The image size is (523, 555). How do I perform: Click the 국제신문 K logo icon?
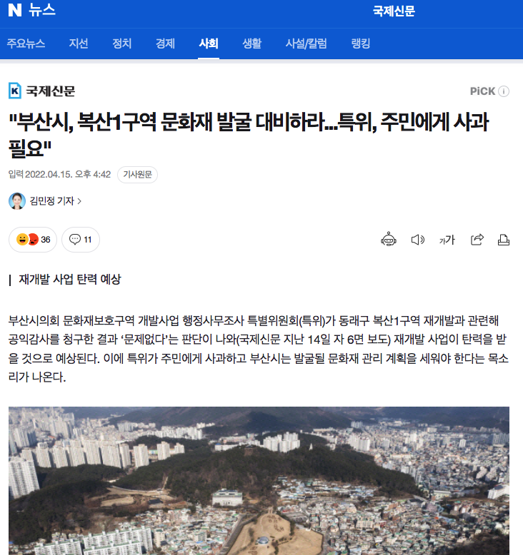[15, 91]
